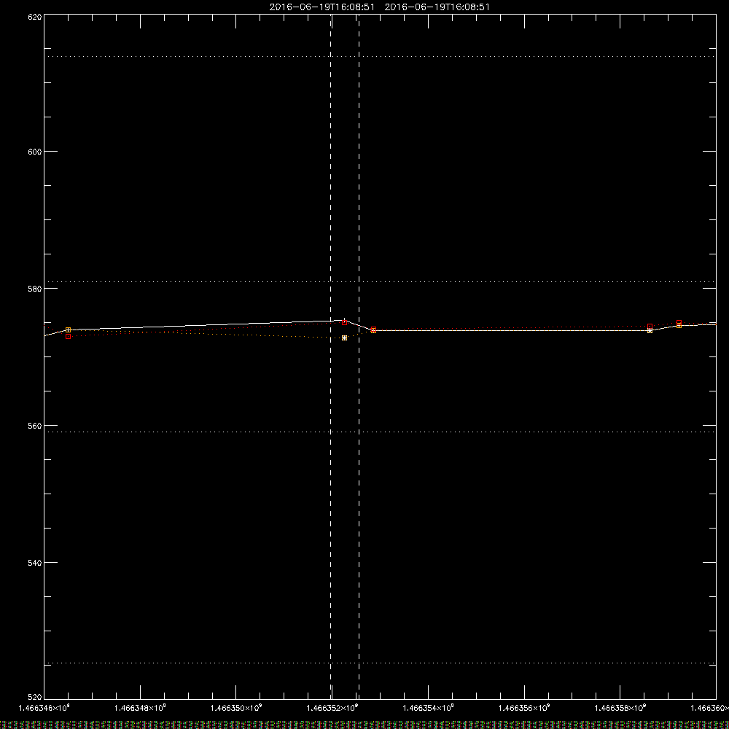Click the 1.466354×10⁹ x-axis label
Screen dimensions: 729x729
[428, 708]
